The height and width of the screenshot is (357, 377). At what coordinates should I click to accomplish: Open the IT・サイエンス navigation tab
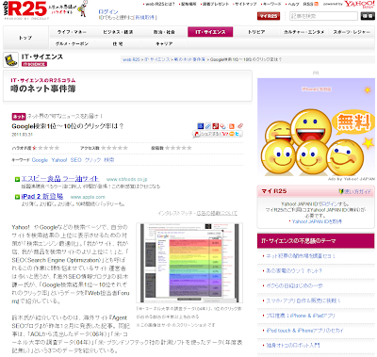click(x=210, y=32)
